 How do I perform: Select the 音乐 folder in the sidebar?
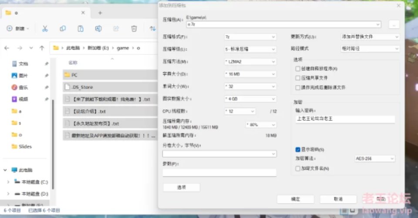[x=24, y=87]
